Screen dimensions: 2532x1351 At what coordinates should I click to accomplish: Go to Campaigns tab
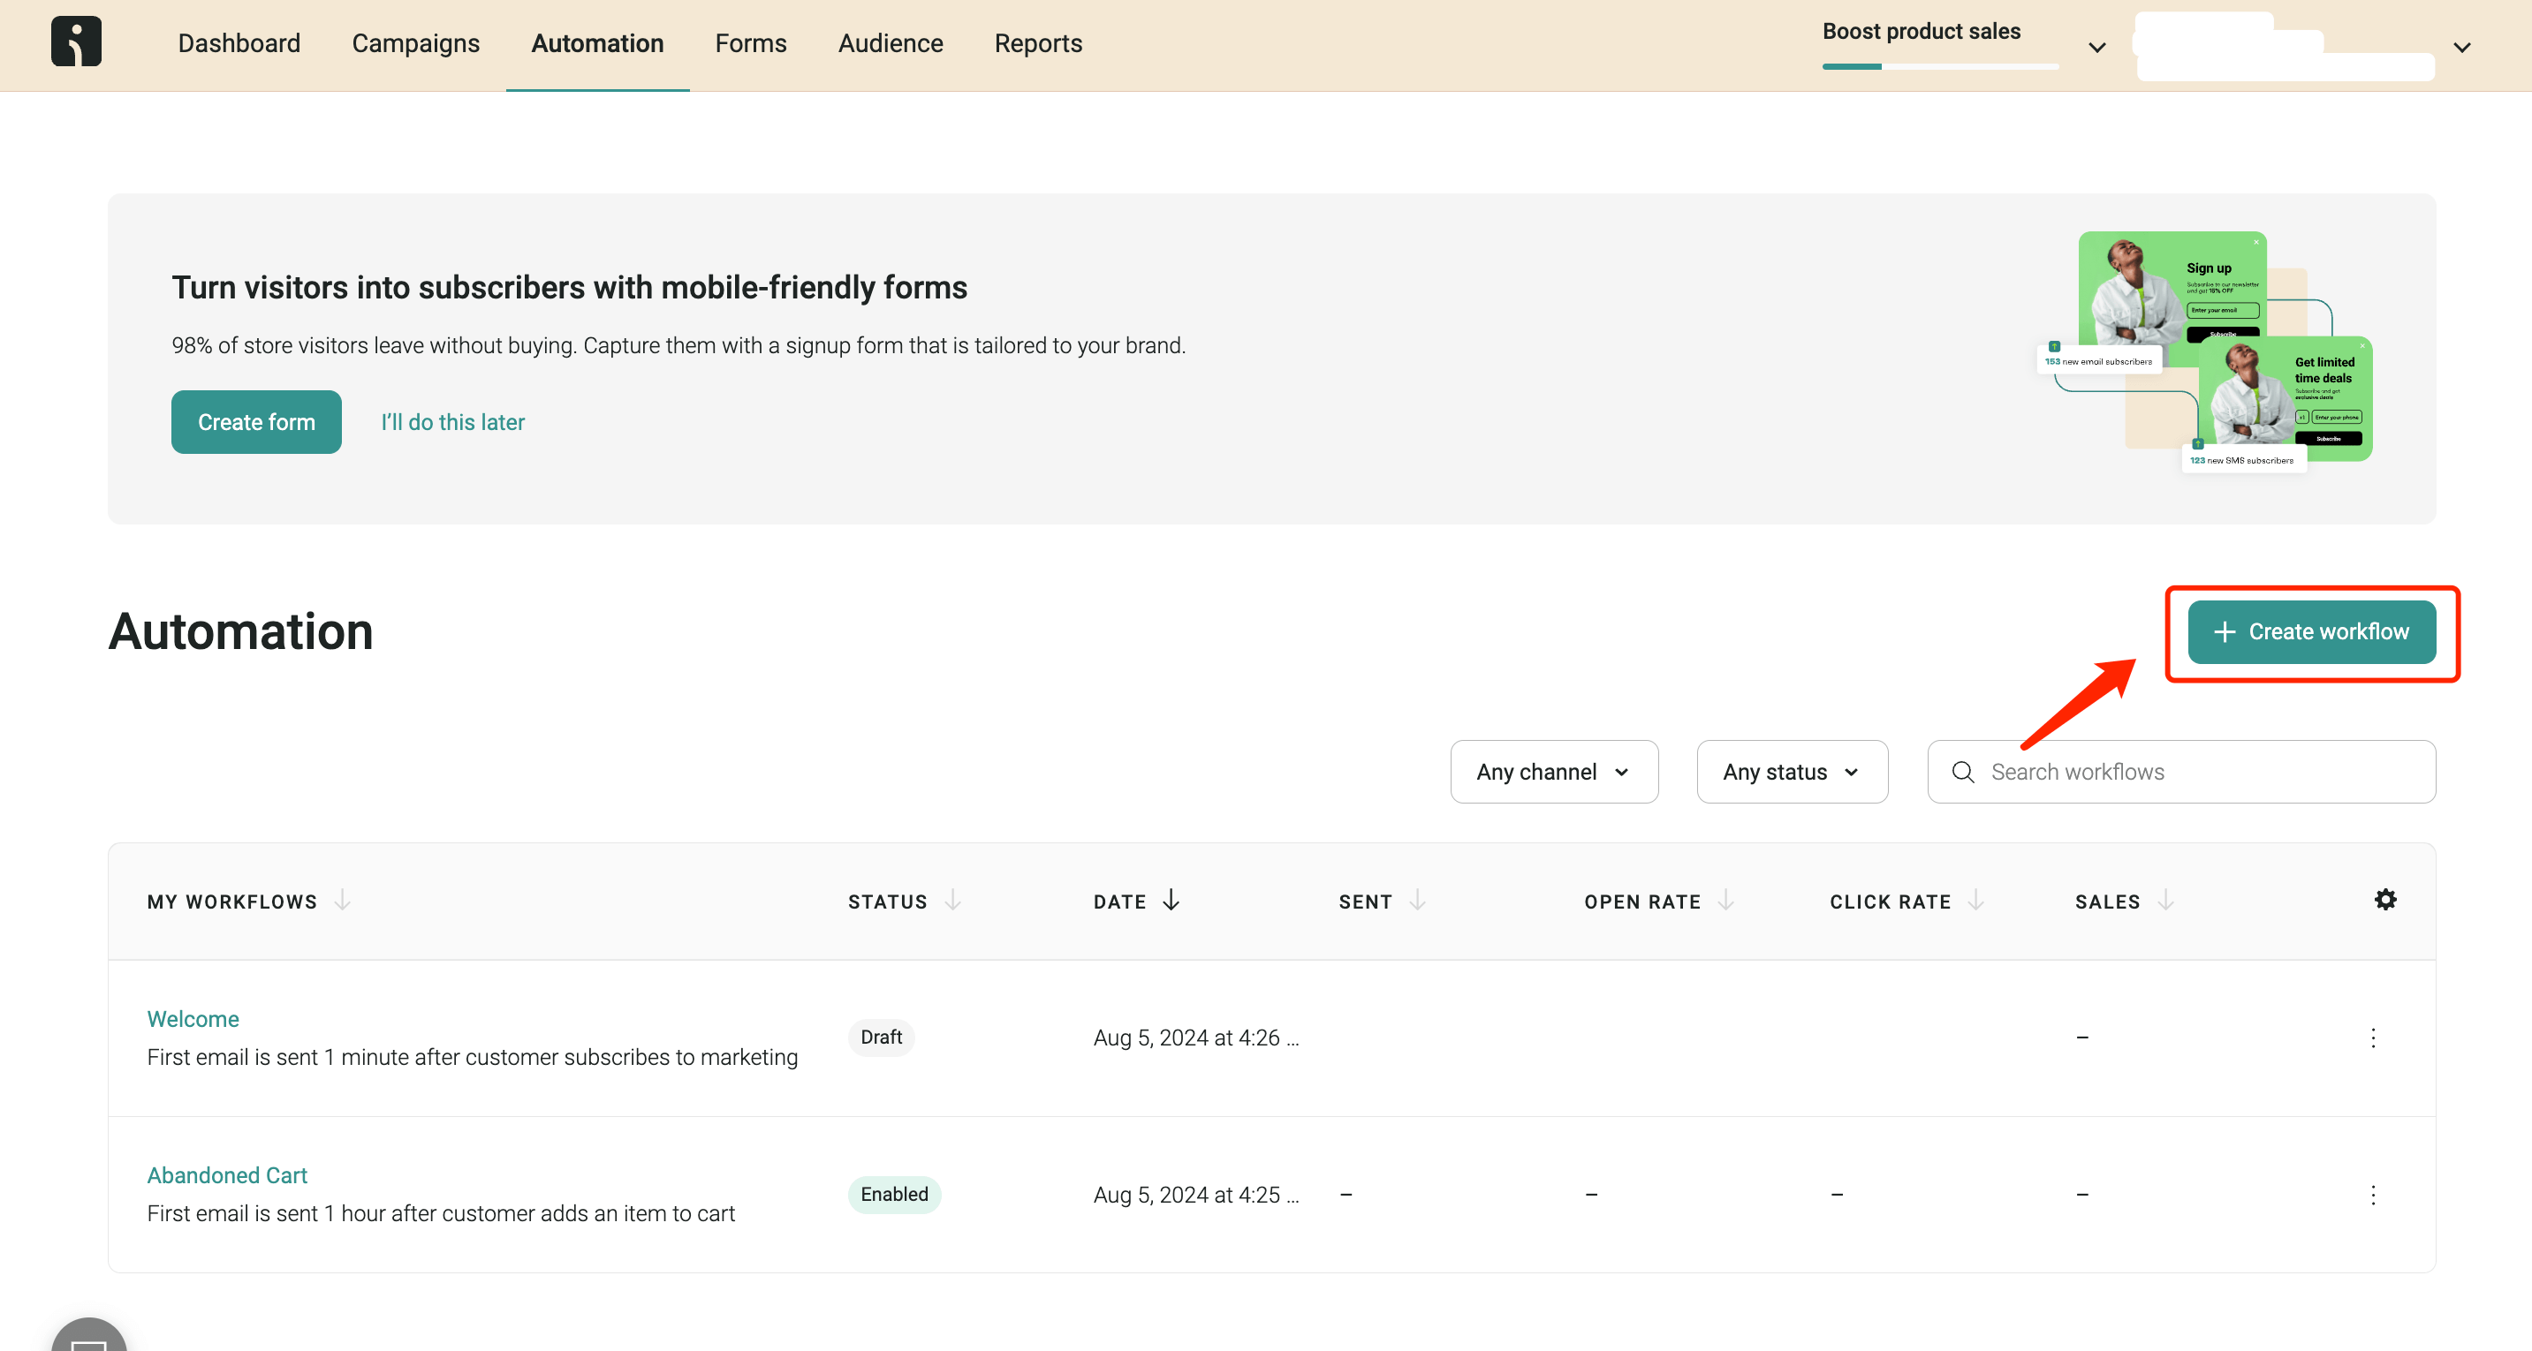pos(415,43)
